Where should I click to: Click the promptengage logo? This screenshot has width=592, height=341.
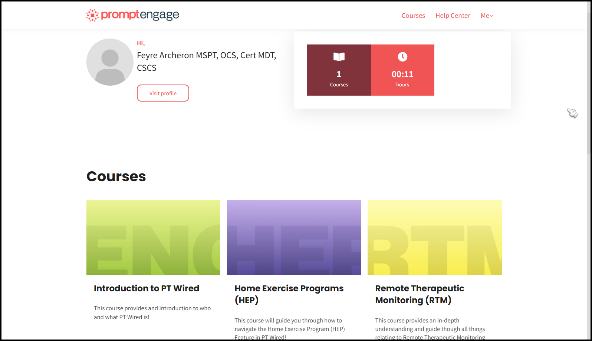(x=132, y=15)
